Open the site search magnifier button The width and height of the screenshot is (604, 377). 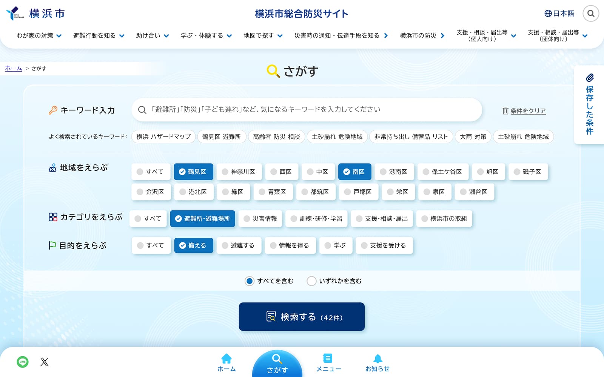[x=591, y=14]
